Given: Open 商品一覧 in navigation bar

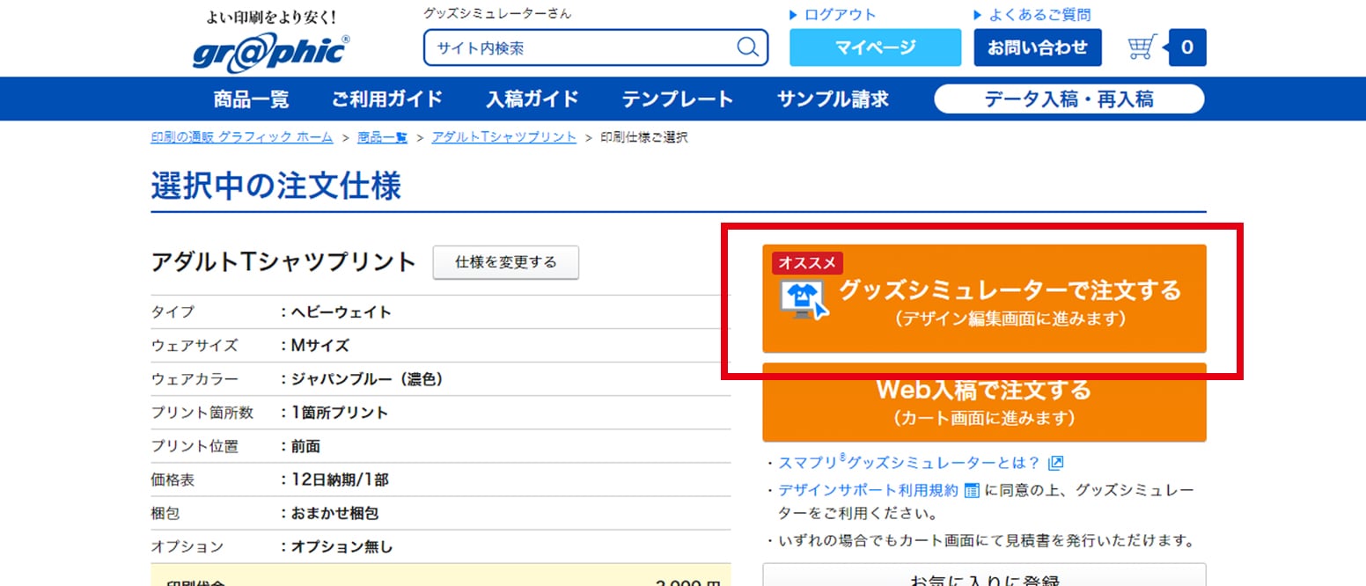Looking at the screenshot, I should 251,99.
